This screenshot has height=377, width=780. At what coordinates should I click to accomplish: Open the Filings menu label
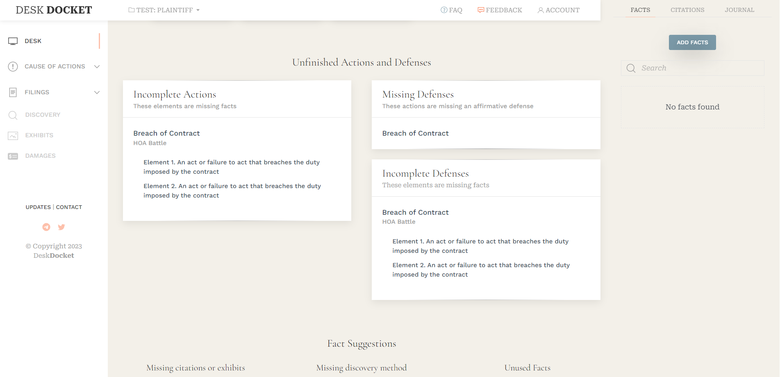(37, 92)
